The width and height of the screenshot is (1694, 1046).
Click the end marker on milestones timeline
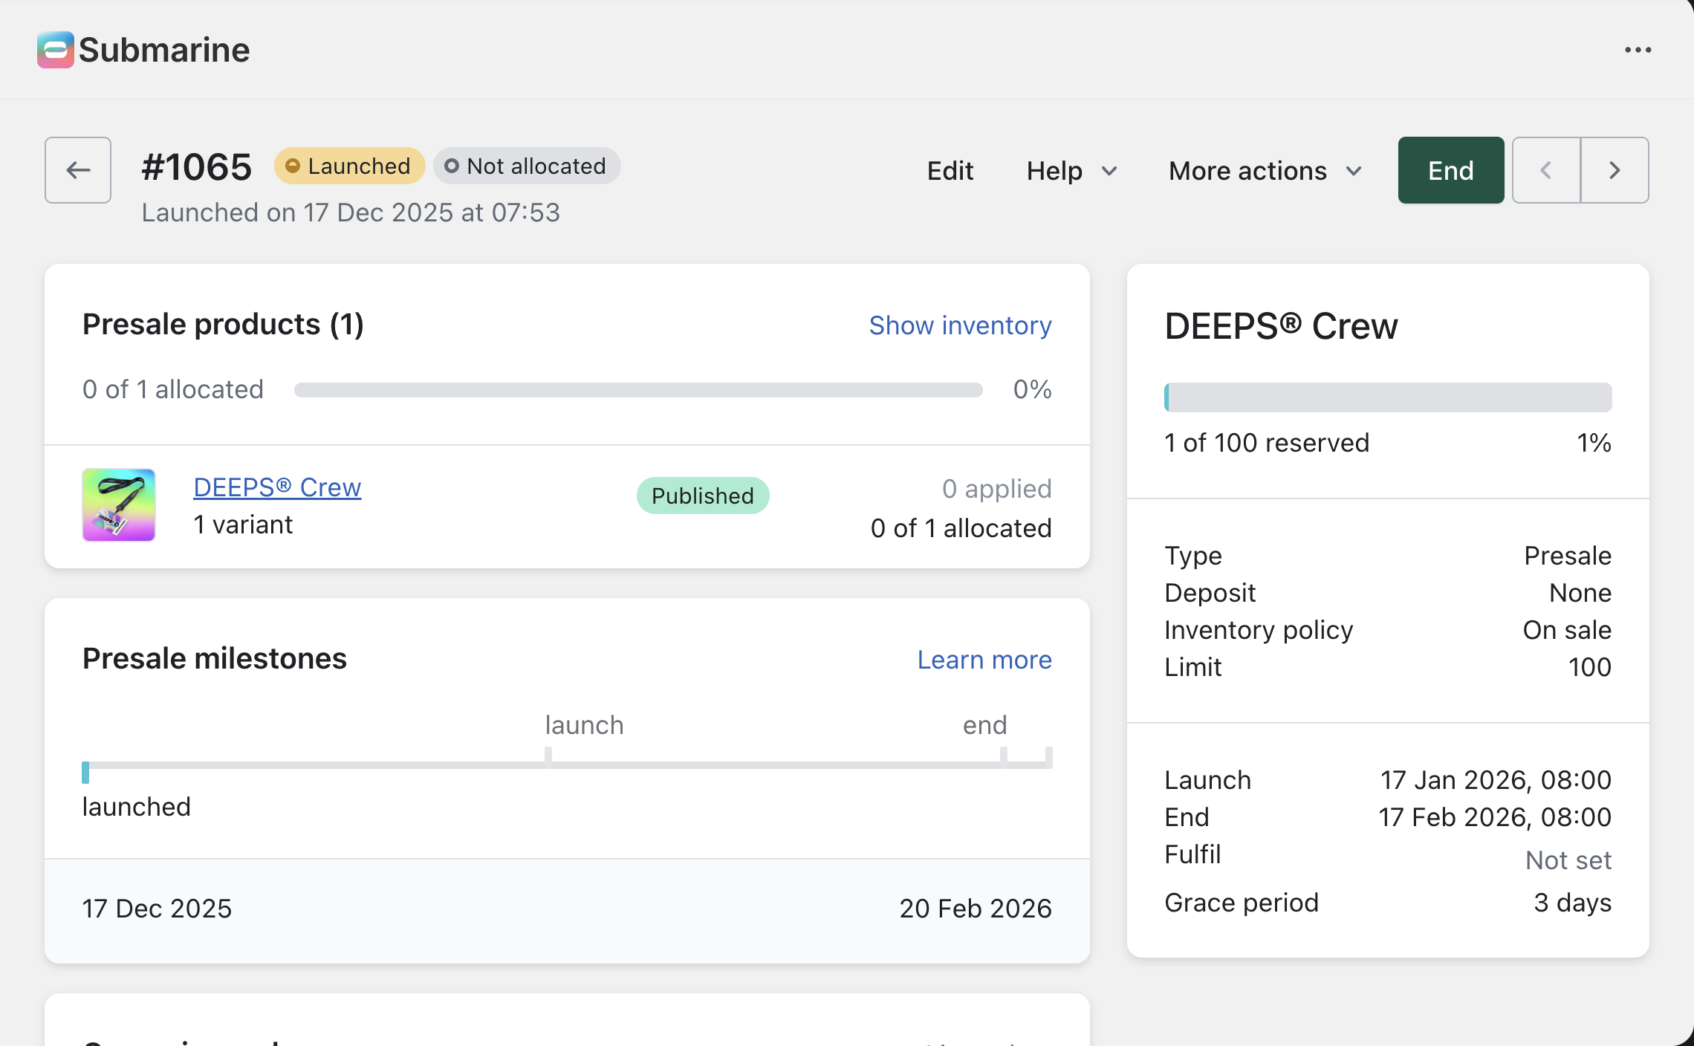[x=1003, y=756]
